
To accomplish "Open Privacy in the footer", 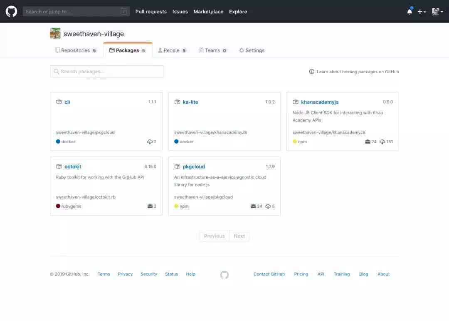I will pyautogui.click(x=125, y=274).
